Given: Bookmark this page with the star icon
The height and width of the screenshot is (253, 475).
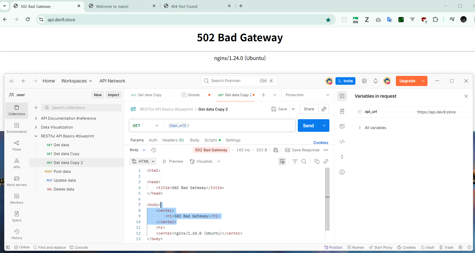Looking at the screenshot, I should (x=328, y=20).
